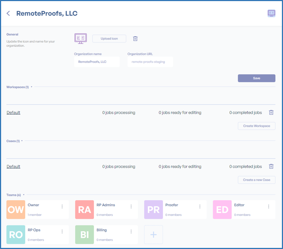
Task: Collapse the Workspaces section arrow
Action: click(x=31, y=87)
